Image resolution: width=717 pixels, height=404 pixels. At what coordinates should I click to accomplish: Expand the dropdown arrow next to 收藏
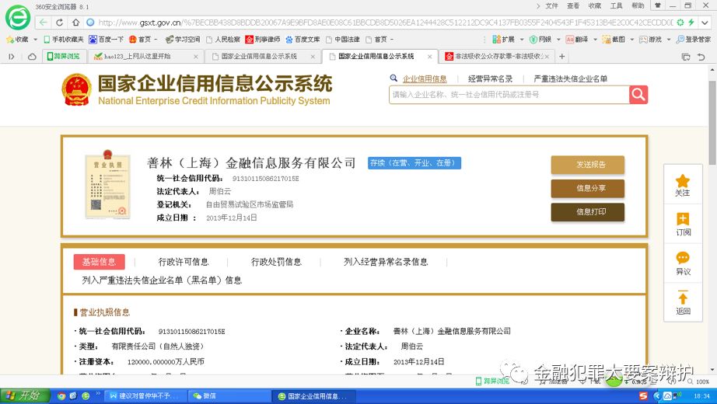(35, 40)
